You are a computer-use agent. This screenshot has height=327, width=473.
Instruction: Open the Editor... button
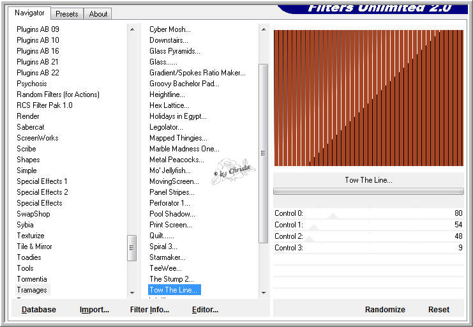(205, 310)
